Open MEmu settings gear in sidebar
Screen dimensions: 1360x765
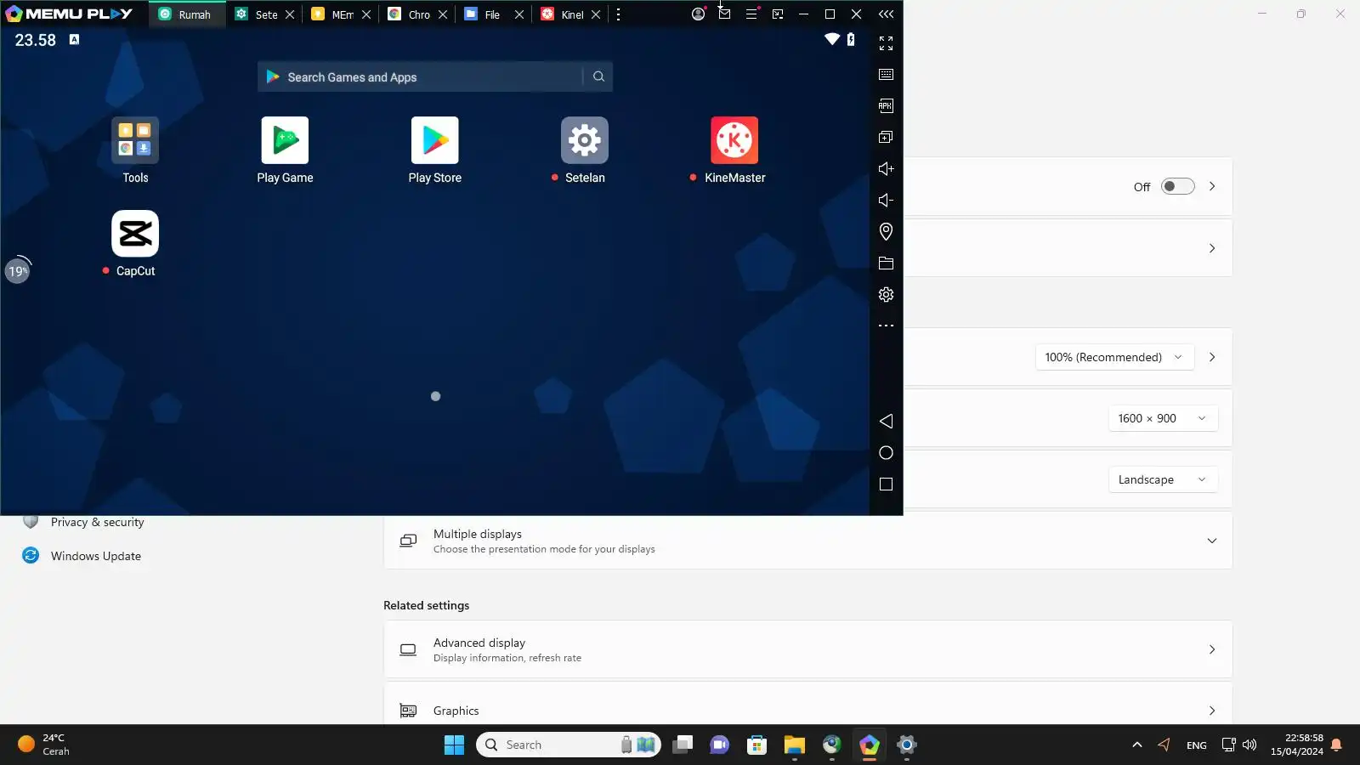886,295
